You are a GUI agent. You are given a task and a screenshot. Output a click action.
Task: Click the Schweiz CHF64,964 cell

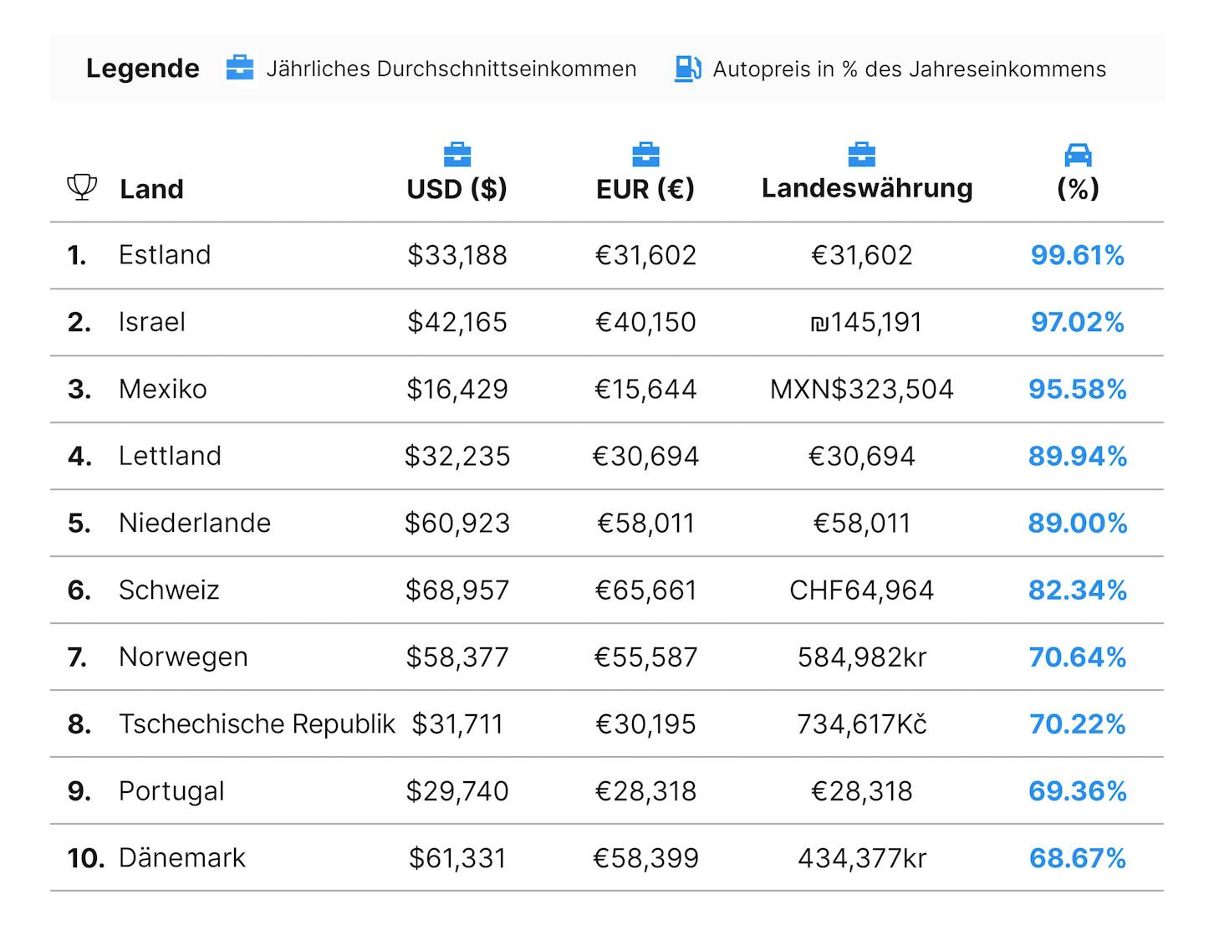coord(862,590)
